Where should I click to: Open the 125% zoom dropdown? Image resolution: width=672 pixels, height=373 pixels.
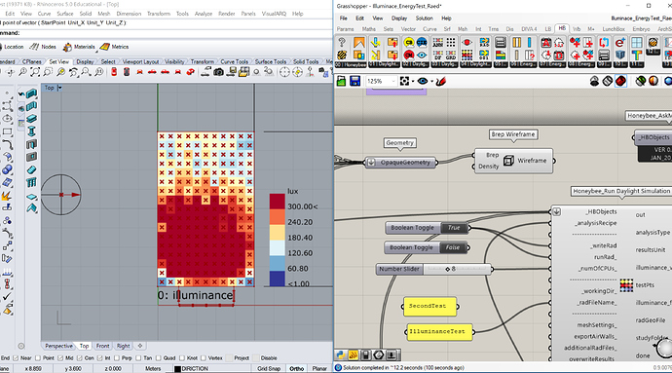(x=381, y=81)
